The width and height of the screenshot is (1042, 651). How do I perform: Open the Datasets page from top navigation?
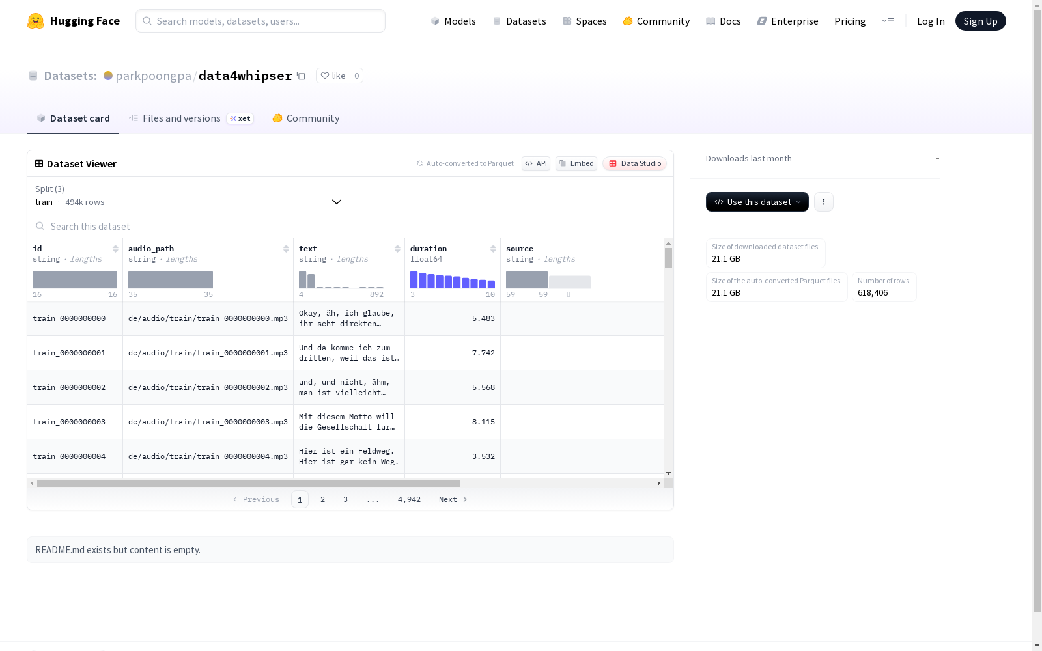click(519, 21)
